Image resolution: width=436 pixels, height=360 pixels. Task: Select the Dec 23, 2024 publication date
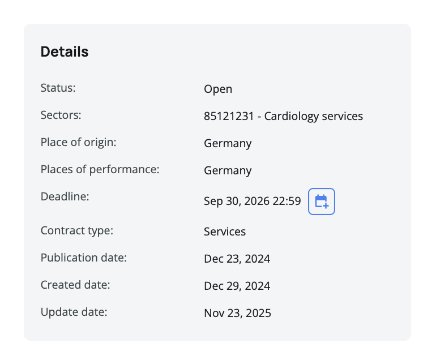point(237,259)
